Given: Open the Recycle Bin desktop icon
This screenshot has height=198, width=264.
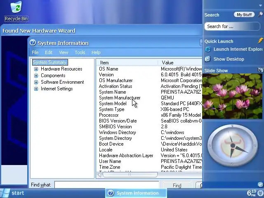Looking at the screenshot, I should (x=16, y=12).
